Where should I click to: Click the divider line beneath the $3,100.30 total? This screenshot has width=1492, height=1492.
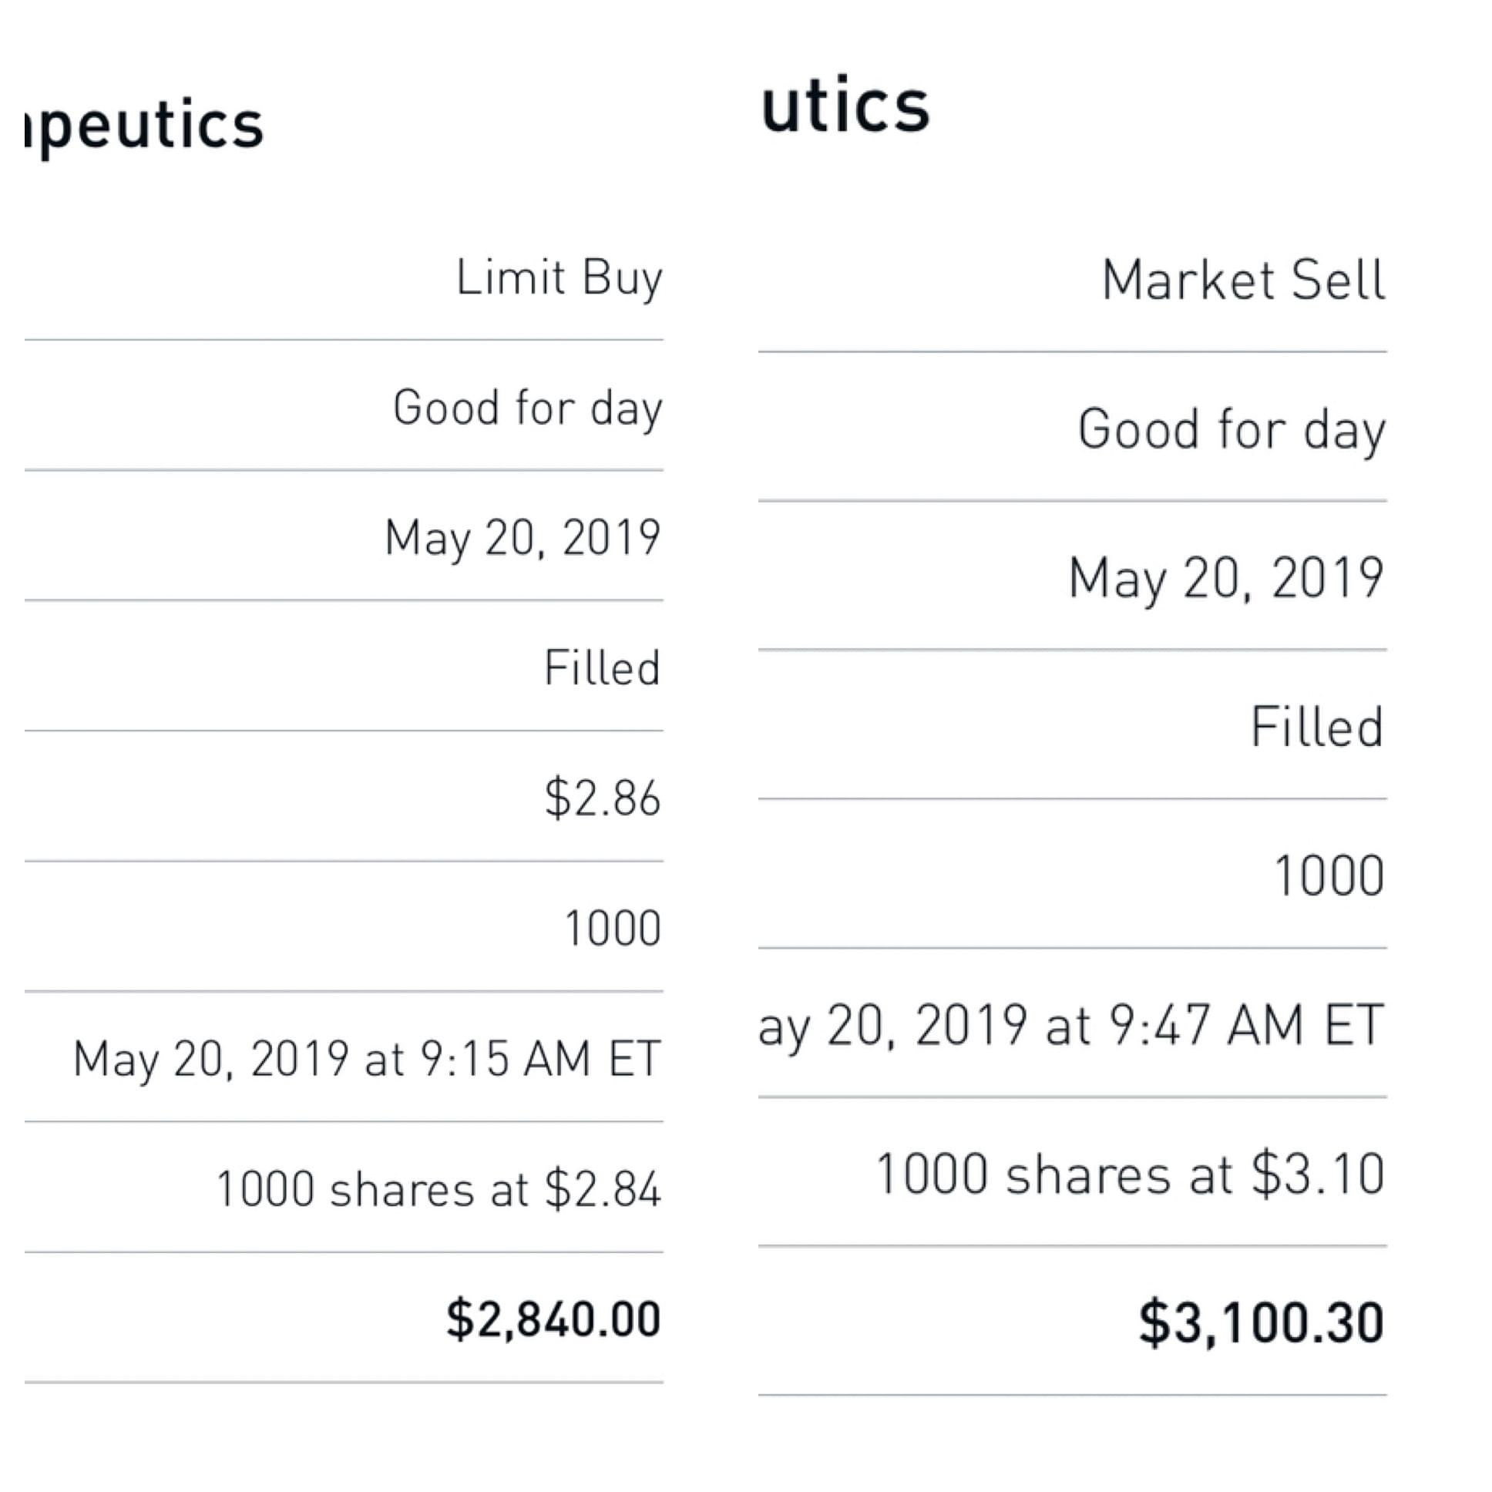point(1072,1395)
